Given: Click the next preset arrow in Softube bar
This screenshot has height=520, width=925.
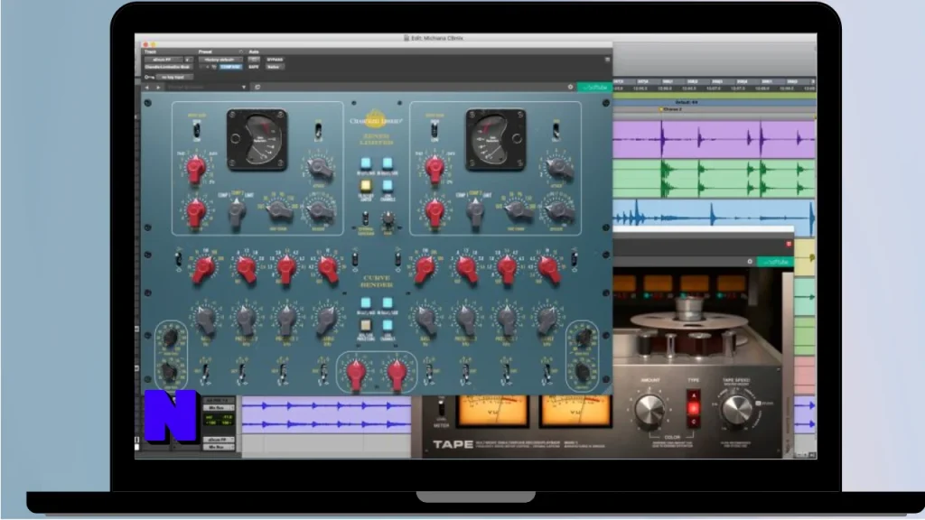Looking at the screenshot, I should pyautogui.click(x=157, y=88).
